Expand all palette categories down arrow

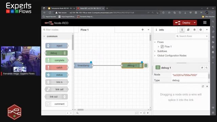click(x=71, y=113)
